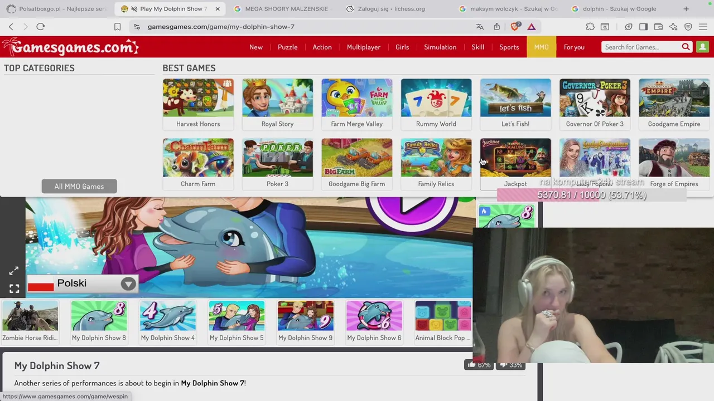Open the Simulation category menu

tap(440, 47)
